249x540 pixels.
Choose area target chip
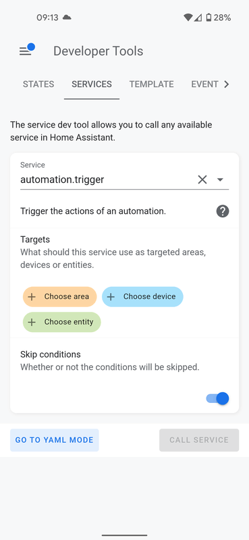click(60, 297)
